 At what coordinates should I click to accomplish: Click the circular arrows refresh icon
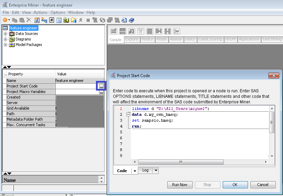point(103,20)
